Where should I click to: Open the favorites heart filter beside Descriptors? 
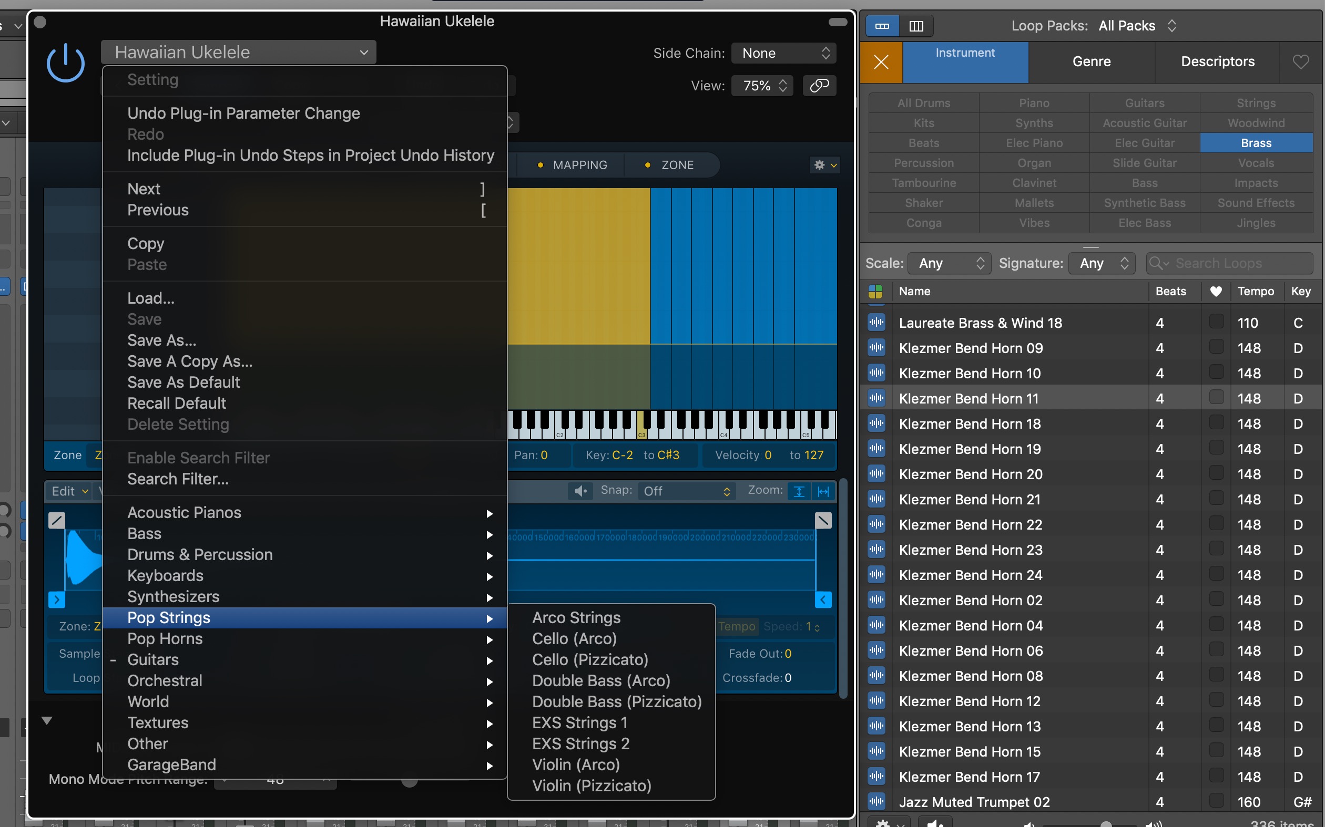pyautogui.click(x=1301, y=61)
